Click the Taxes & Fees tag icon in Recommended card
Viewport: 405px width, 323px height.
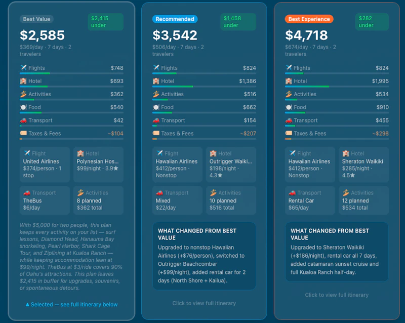[156, 133]
